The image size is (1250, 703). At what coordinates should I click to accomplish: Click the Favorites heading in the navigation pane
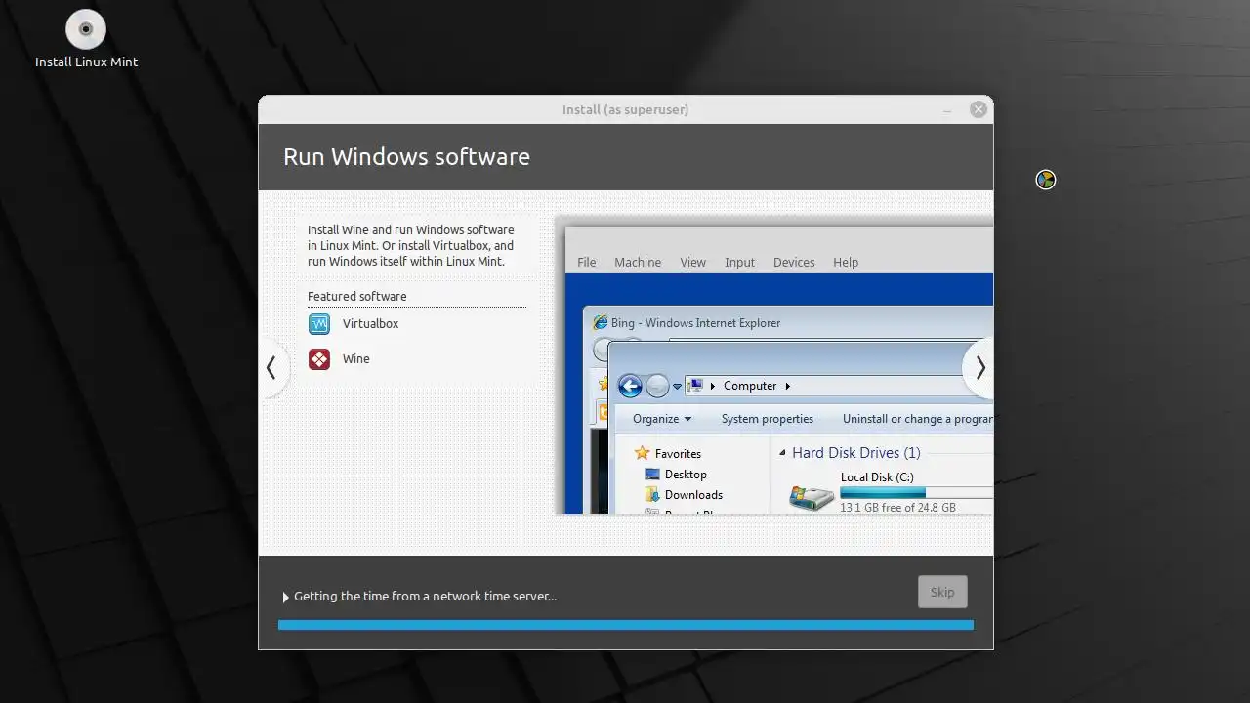coord(679,454)
